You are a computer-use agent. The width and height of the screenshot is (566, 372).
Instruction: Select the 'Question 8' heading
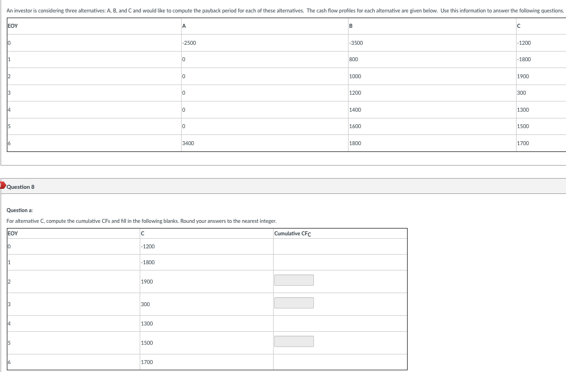pyautogui.click(x=20, y=187)
